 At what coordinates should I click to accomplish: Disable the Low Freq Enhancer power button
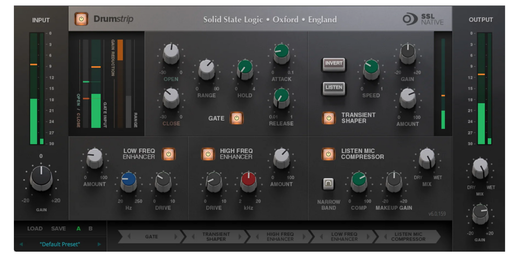pos(169,154)
